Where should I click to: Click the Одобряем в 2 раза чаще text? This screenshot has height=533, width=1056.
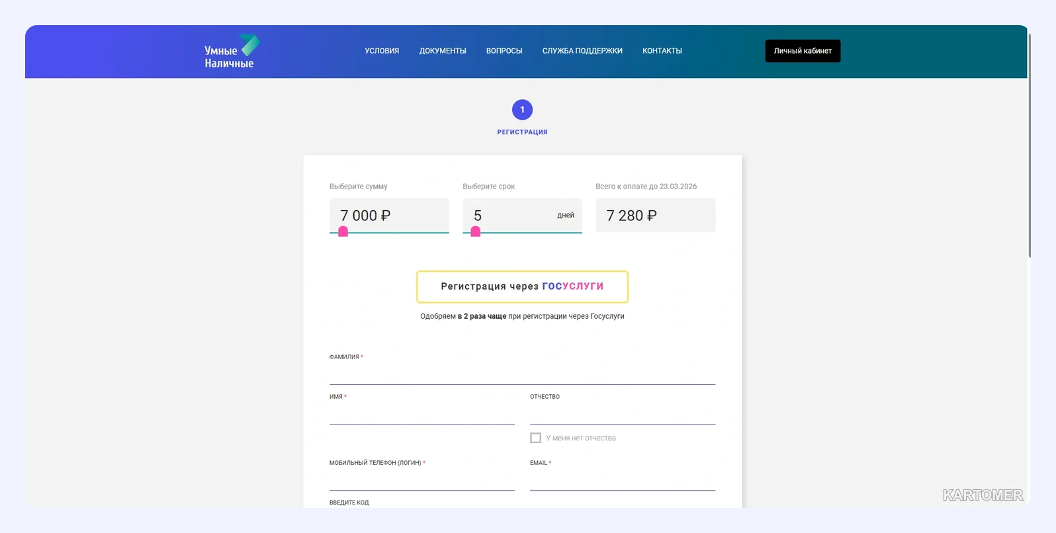(x=522, y=316)
